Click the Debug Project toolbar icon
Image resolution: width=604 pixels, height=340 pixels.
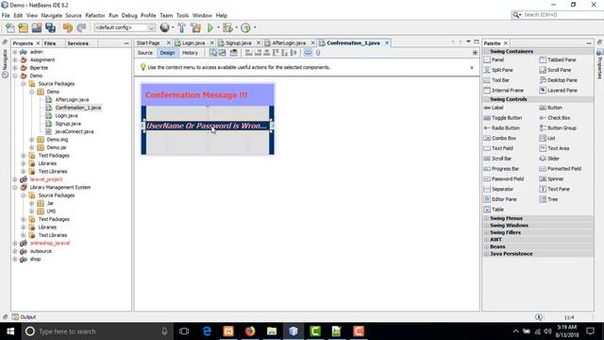(x=227, y=27)
